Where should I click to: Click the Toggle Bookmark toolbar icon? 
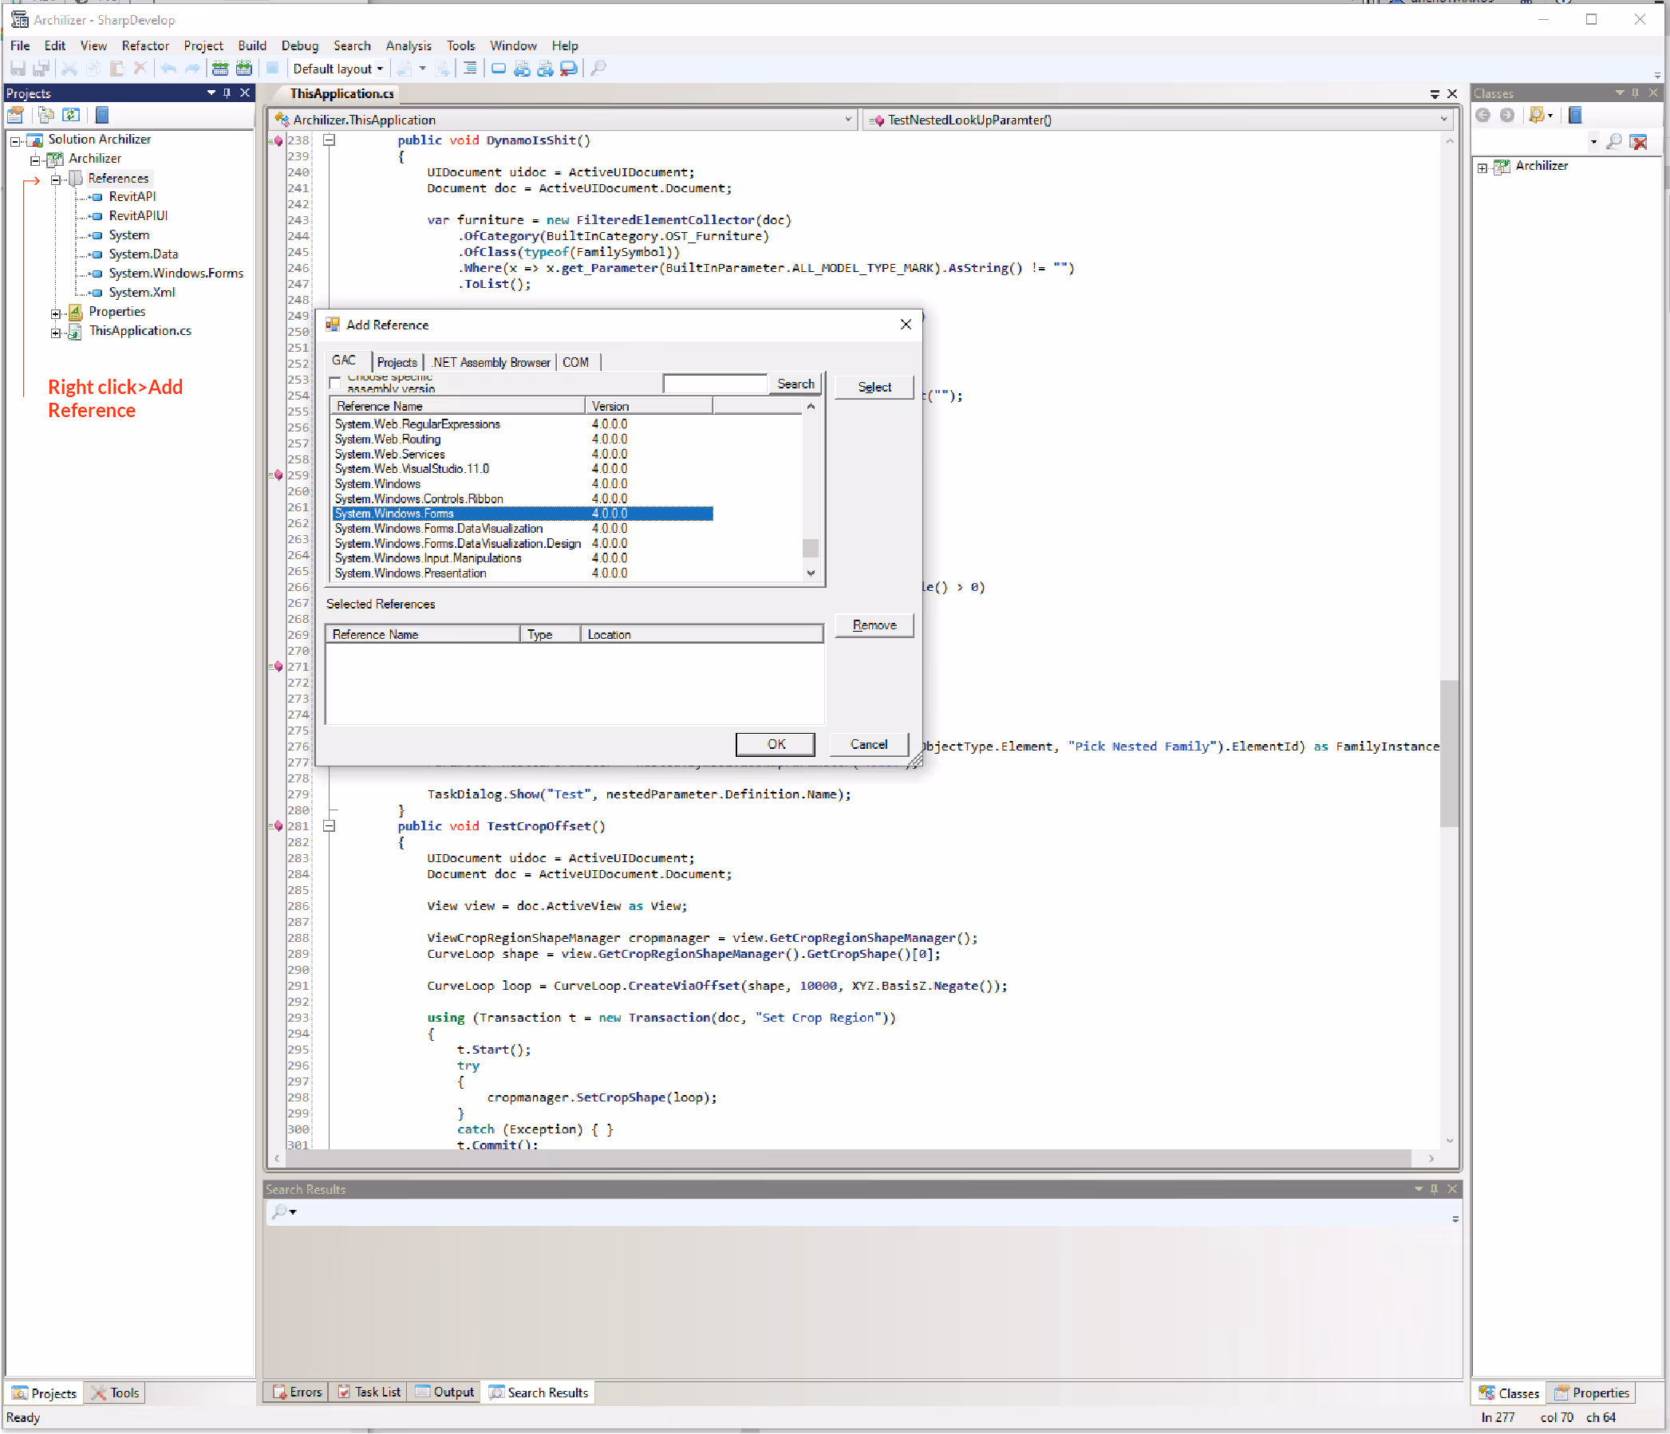click(499, 69)
